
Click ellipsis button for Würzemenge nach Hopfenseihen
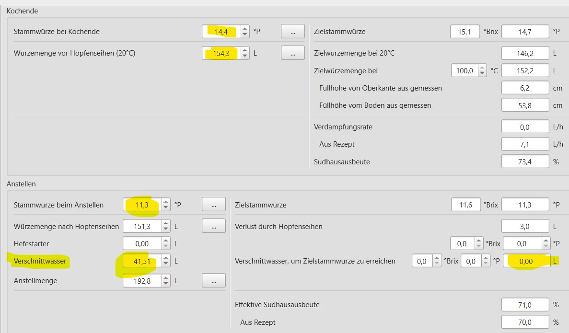click(x=213, y=226)
